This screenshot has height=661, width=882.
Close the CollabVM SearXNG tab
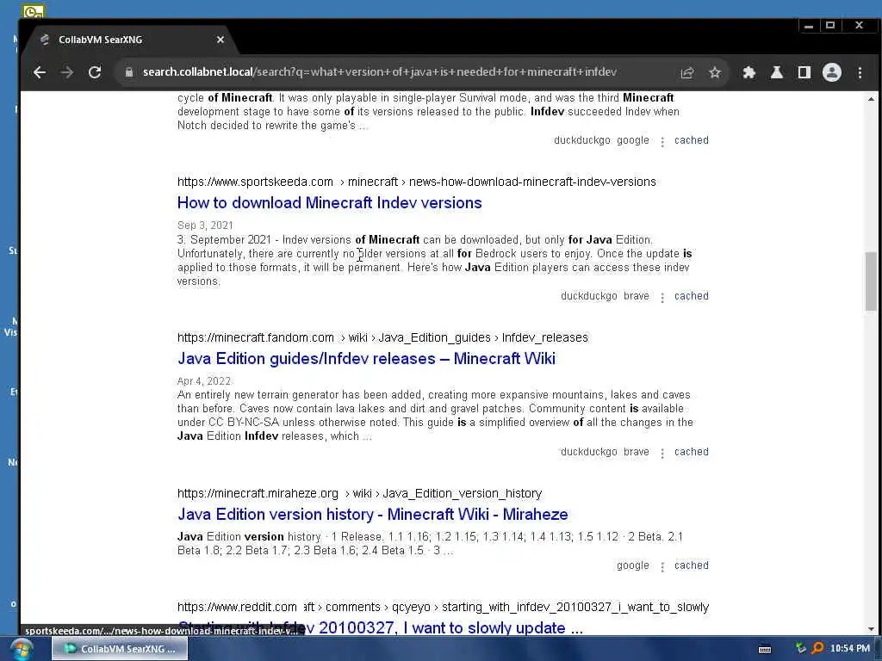click(220, 40)
